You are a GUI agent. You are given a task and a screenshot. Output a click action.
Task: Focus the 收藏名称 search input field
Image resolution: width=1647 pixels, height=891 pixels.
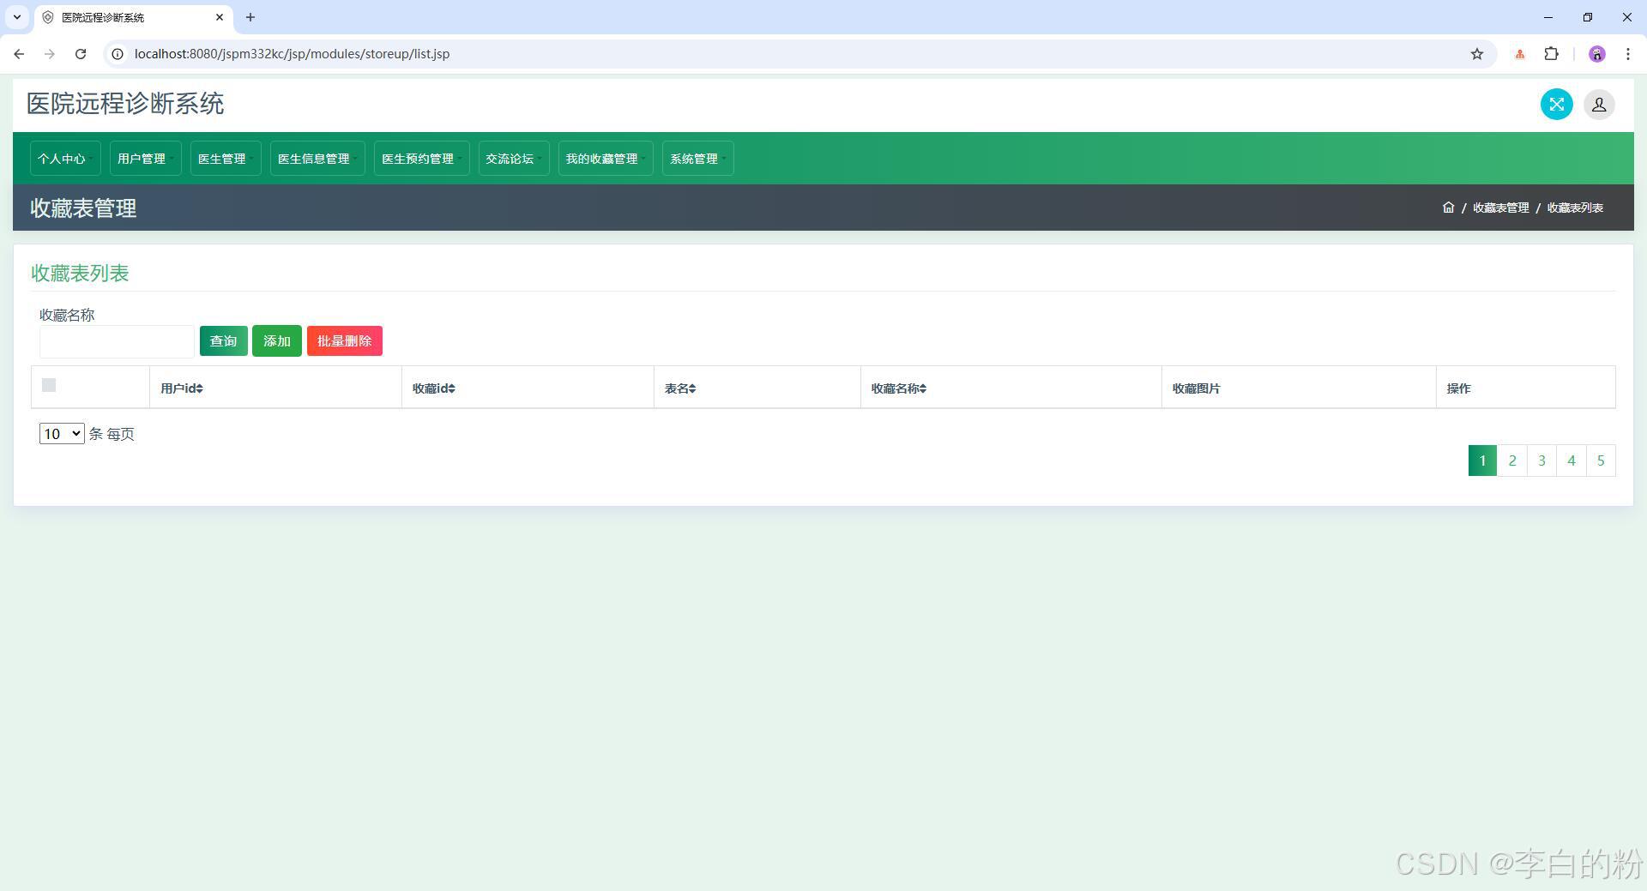click(x=117, y=341)
